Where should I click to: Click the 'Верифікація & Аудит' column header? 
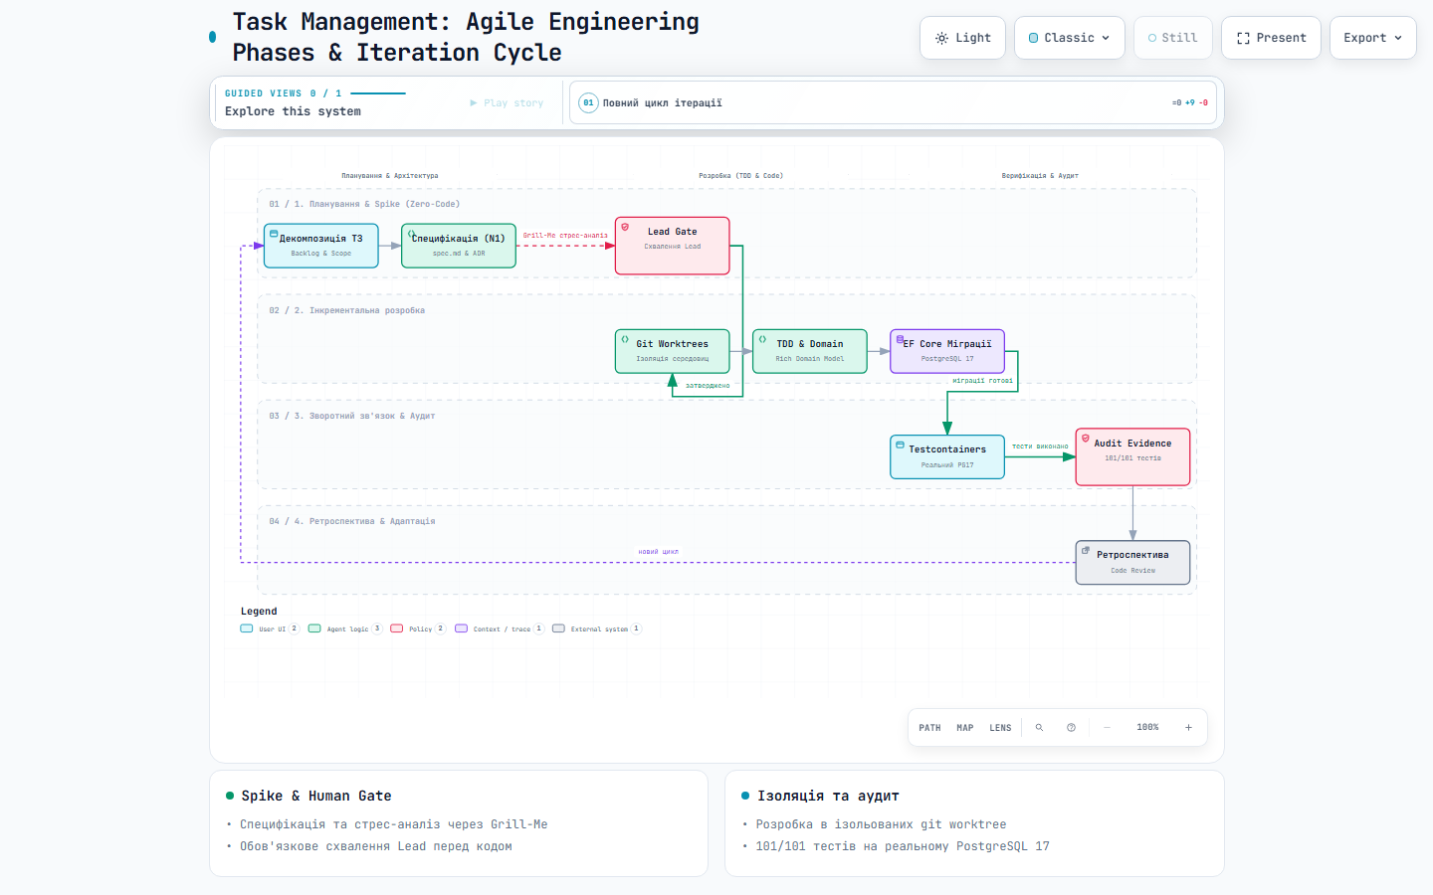coord(1040,176)
